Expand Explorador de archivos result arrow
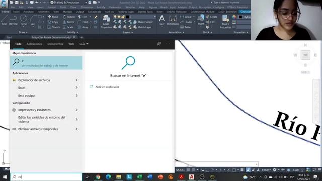Screen dimensions: 322x181 tap(77, 80)
